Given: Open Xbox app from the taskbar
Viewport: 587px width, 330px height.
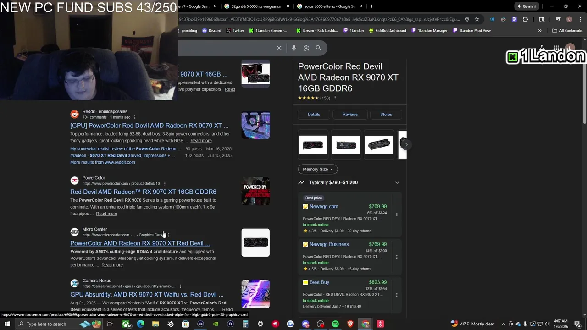Looking at the screenshot, I should 126,324.
